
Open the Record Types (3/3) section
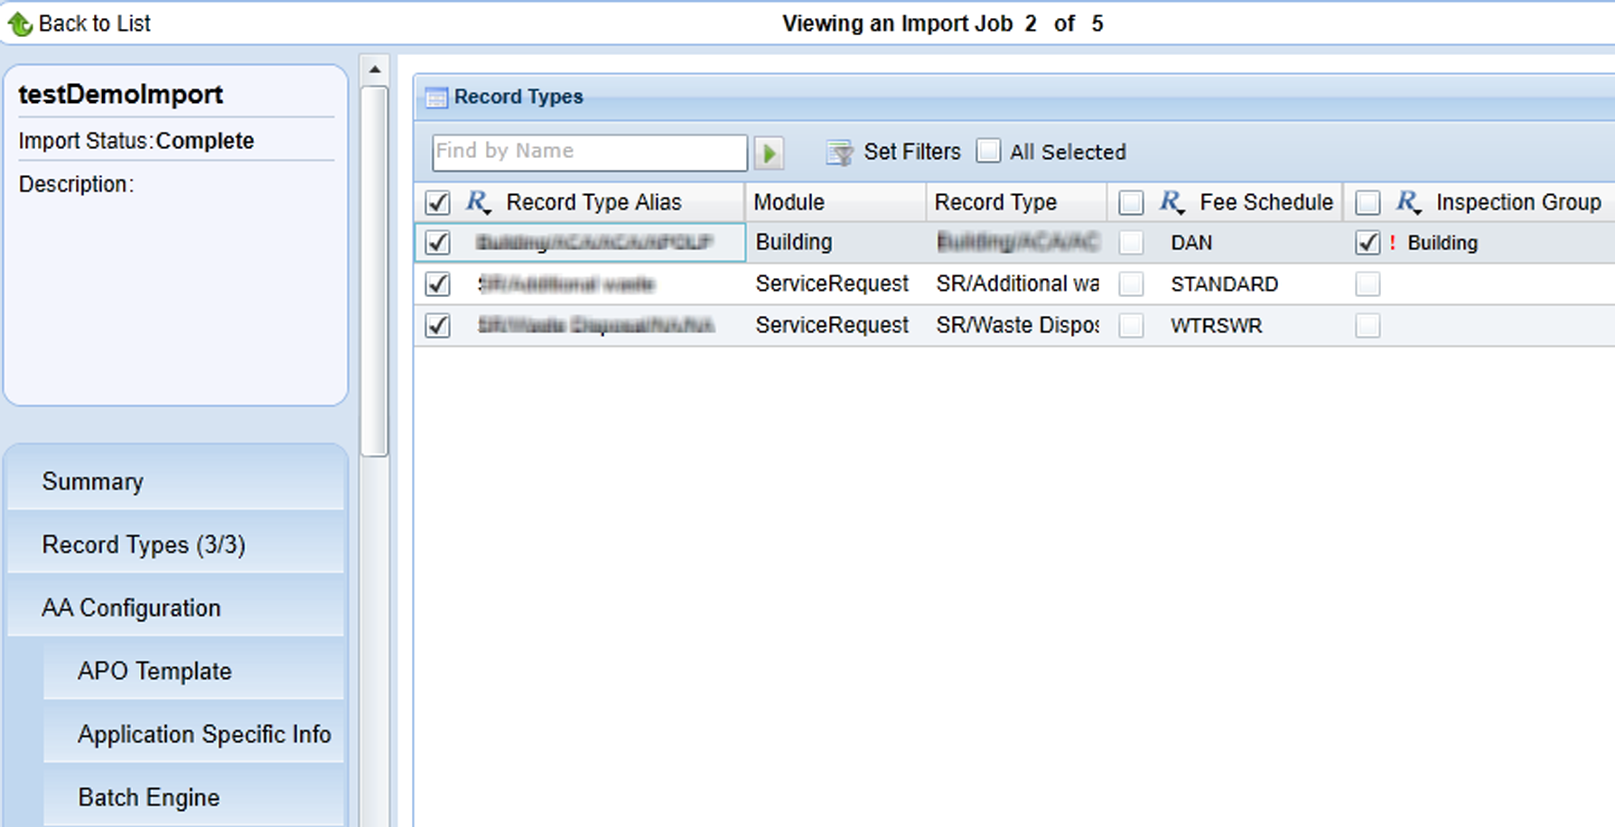144,544
